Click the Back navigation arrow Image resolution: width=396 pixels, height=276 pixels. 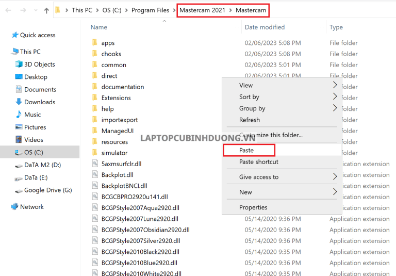(9, 10)
